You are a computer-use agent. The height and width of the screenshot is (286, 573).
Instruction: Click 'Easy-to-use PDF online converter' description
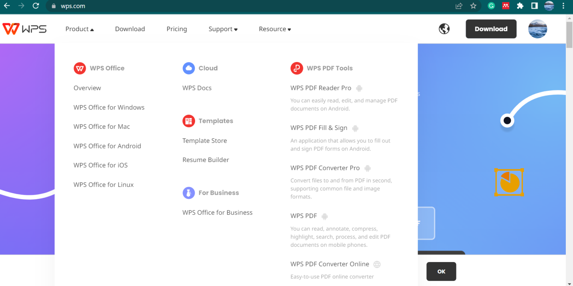(332, 277)
